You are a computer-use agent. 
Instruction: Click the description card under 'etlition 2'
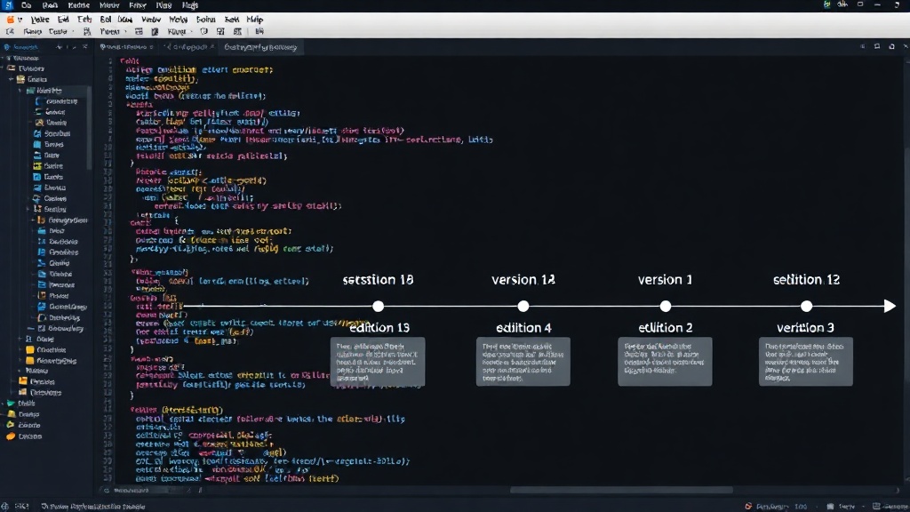[x=665, y=362]
